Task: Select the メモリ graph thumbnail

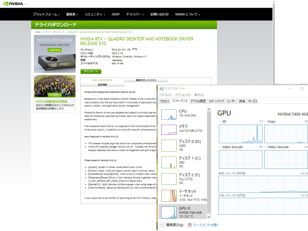Action: 169,129
